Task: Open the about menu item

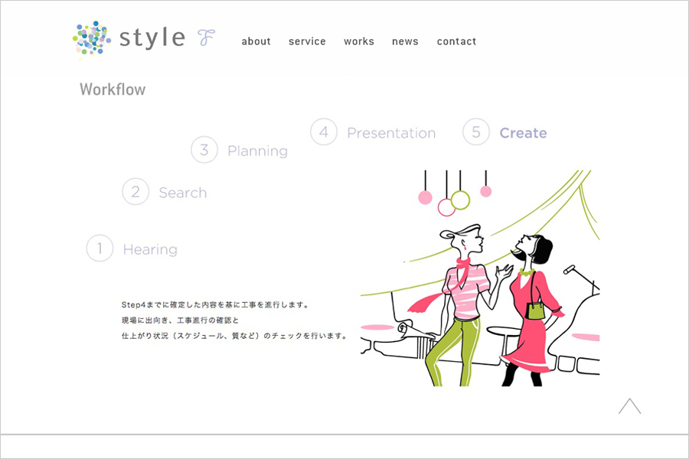Action: (256, 41)
